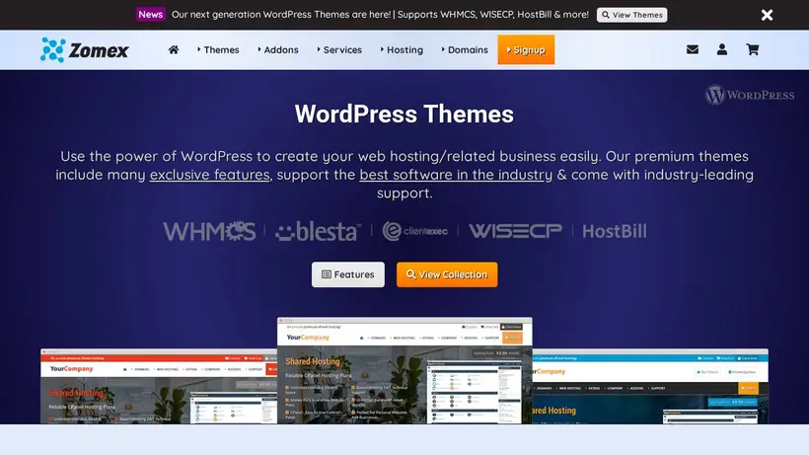Open the blue theme preview thumbnail
809x455 pixels.
pyautogui.click(x=650, y=386)
